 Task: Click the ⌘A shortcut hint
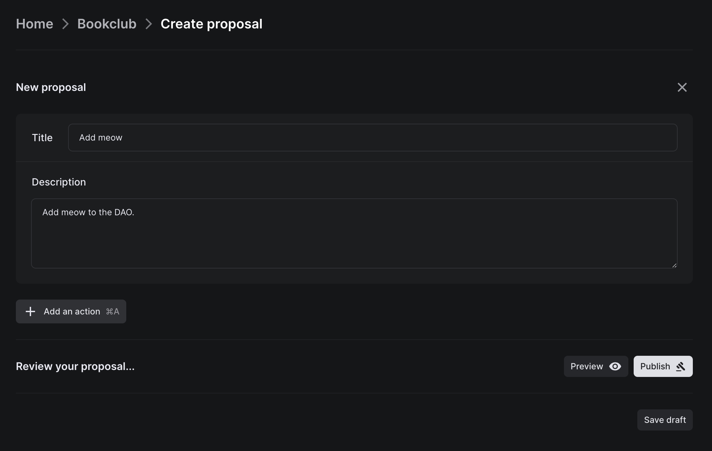point(112,311)
